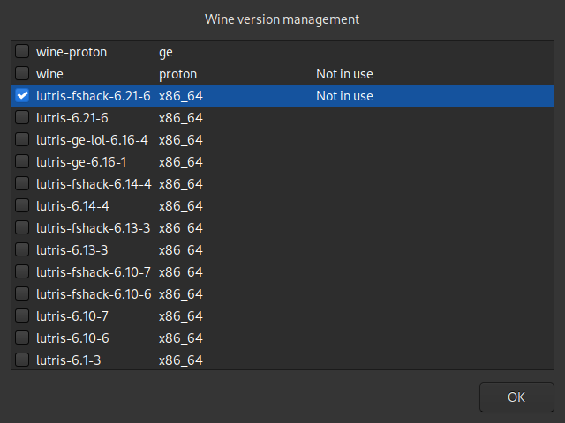This screenshot has width=565, height=423.
Task: Enable the lutris-fshack-6.14-4 checkbox
Action: click(x=22, y=183)
